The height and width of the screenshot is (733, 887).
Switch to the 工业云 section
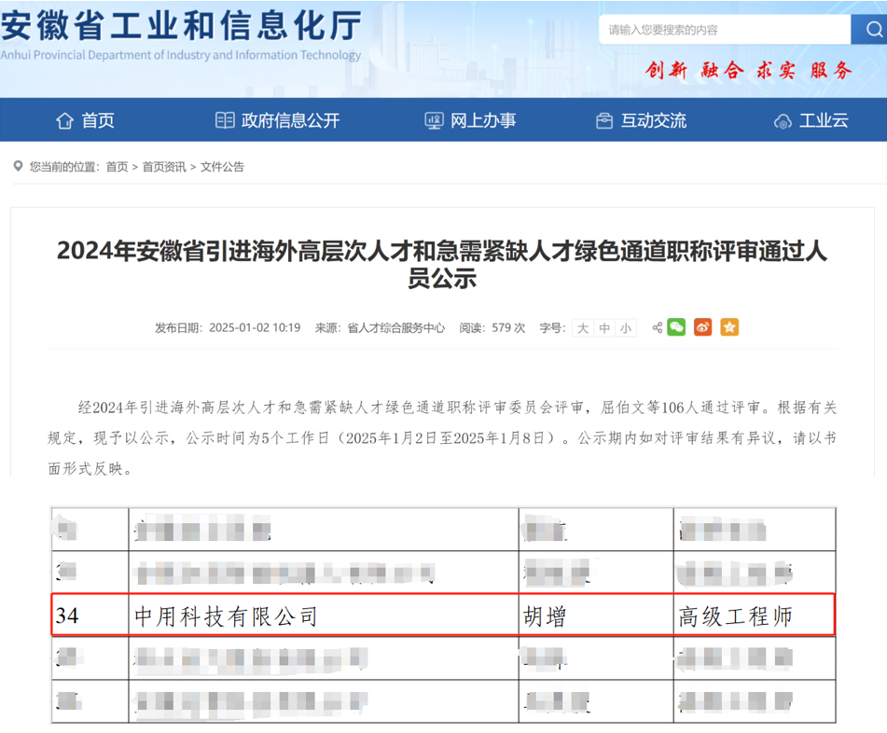(819, 120)
